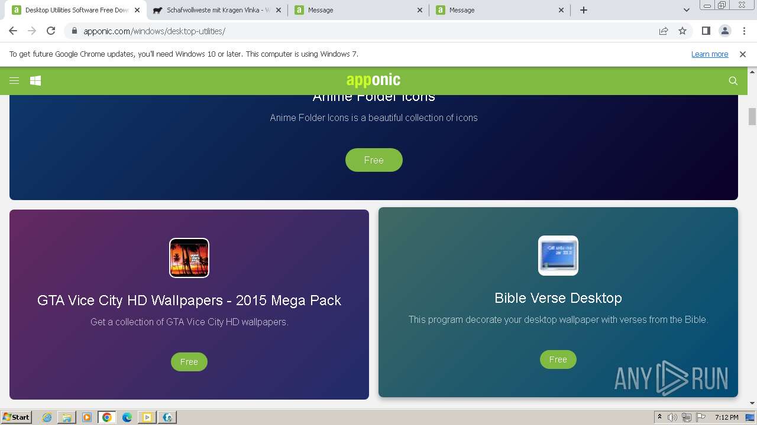Viewport: 757px width, 425px height.
Task: Open Bible Verse Desktop title
Action: tap(558, 297)
